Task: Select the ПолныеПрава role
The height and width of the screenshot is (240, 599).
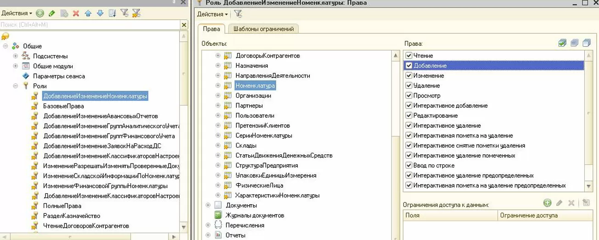Action: click(x=62, y=206)
